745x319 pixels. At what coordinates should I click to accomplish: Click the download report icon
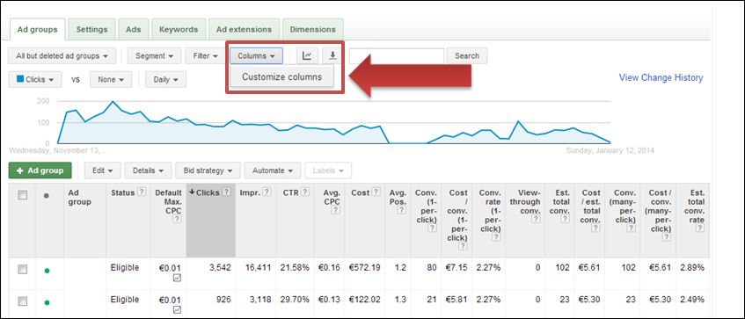(332, 55)
